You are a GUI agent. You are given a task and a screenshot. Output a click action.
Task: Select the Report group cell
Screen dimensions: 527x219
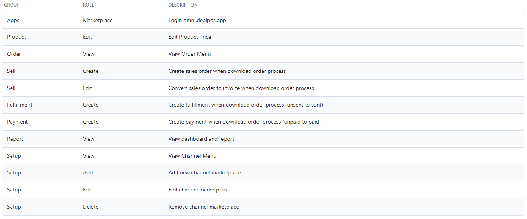(x=15, y=139)
